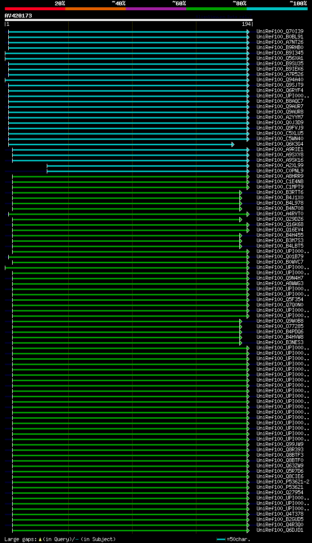Click the UniRef100_Q6RYF4 label

pos(280,90)
